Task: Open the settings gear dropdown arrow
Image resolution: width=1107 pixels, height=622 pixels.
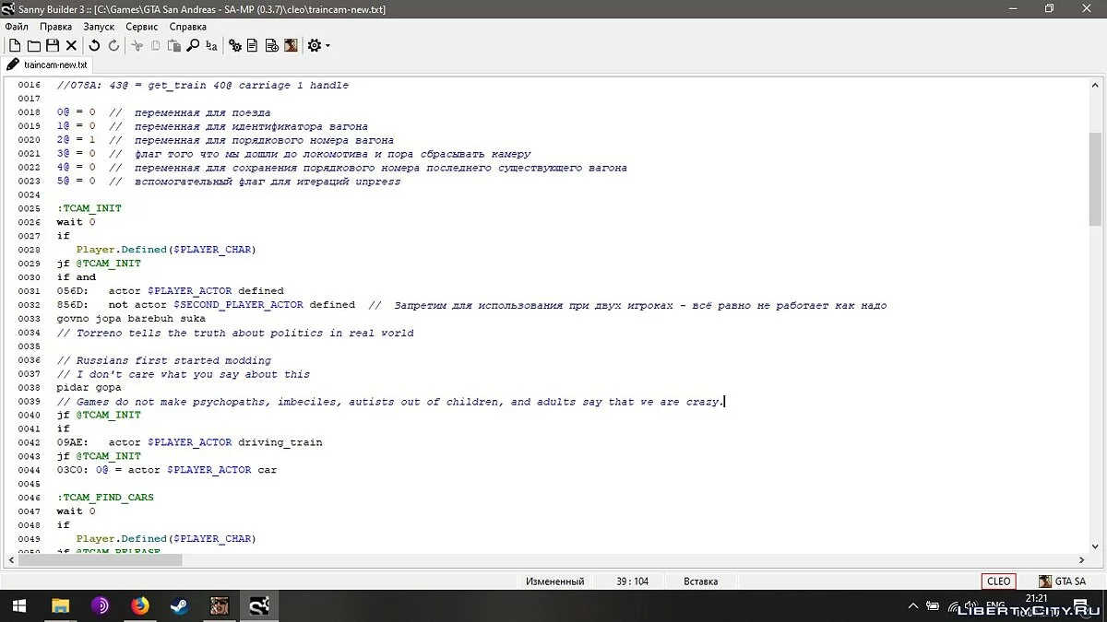Action: (327, 46)
